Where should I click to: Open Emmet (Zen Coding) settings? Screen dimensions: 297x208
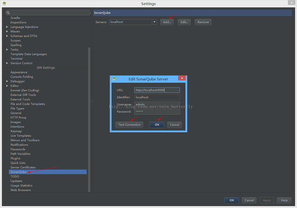click(x=25, y=90)
